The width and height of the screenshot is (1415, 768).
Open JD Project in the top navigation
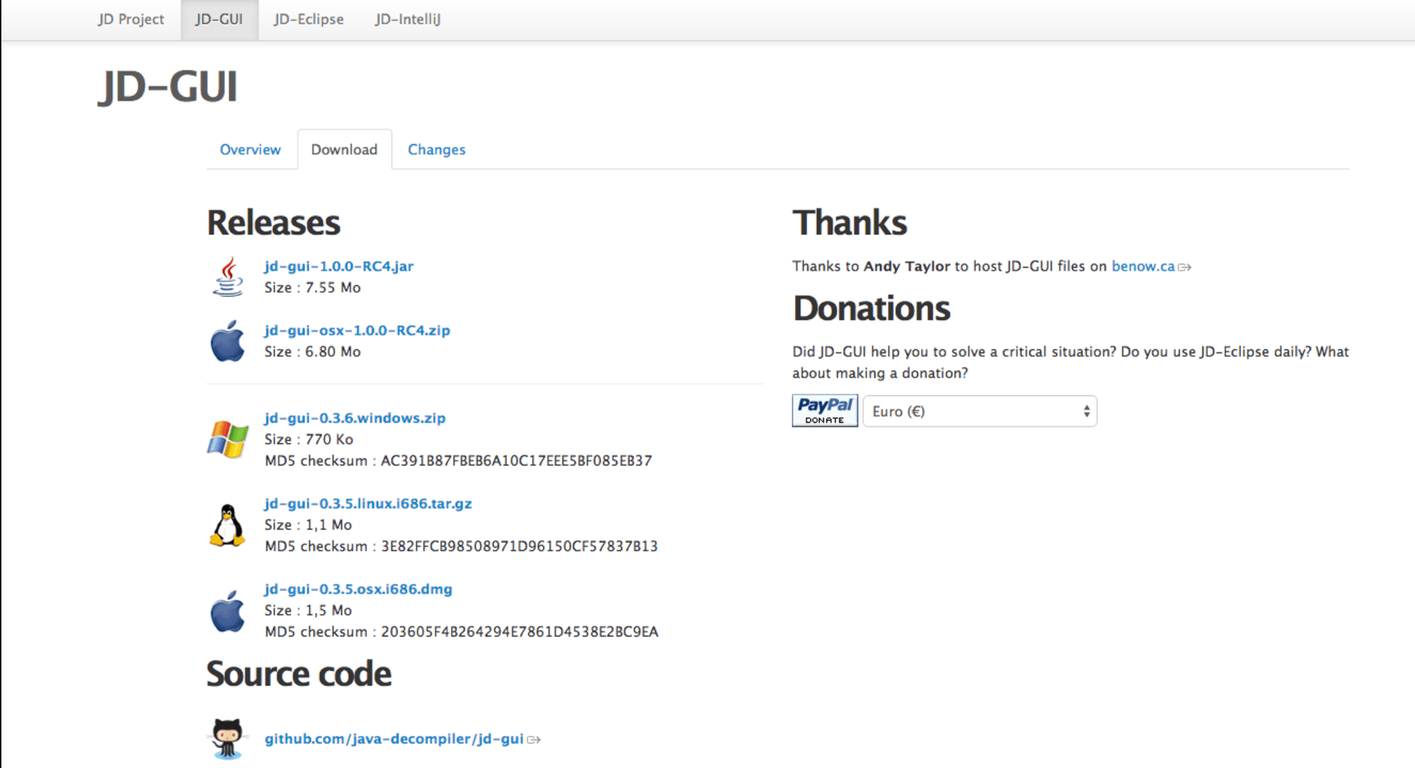130,19
